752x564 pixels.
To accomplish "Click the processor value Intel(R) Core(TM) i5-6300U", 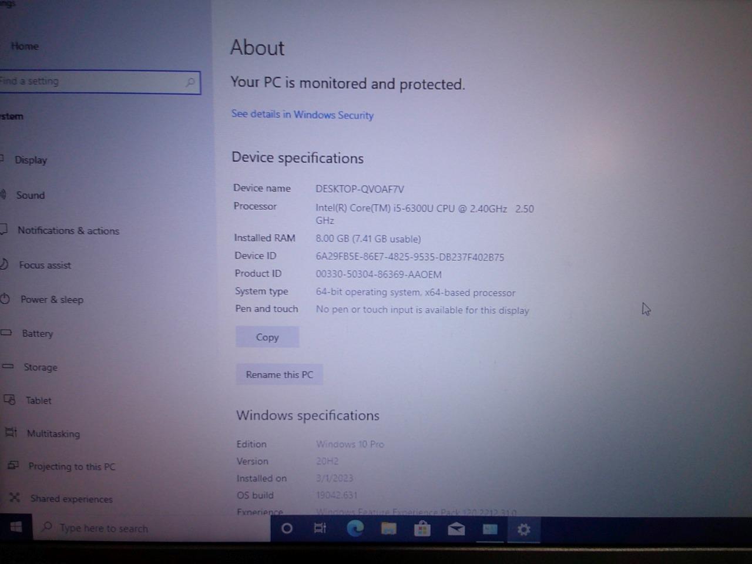I will [x=424, y=214].
